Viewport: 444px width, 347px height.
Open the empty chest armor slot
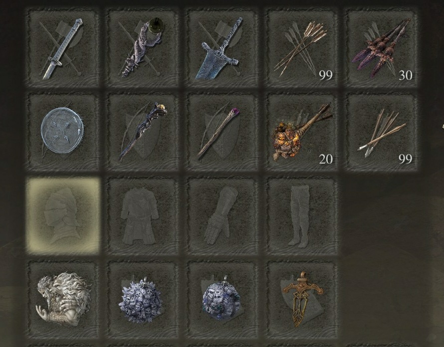(143, 216)
